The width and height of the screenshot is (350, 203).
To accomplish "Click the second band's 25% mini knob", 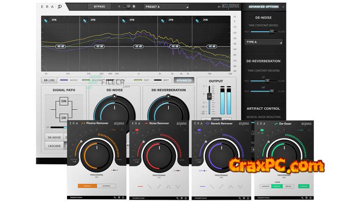I will click(x=85, y=21).
